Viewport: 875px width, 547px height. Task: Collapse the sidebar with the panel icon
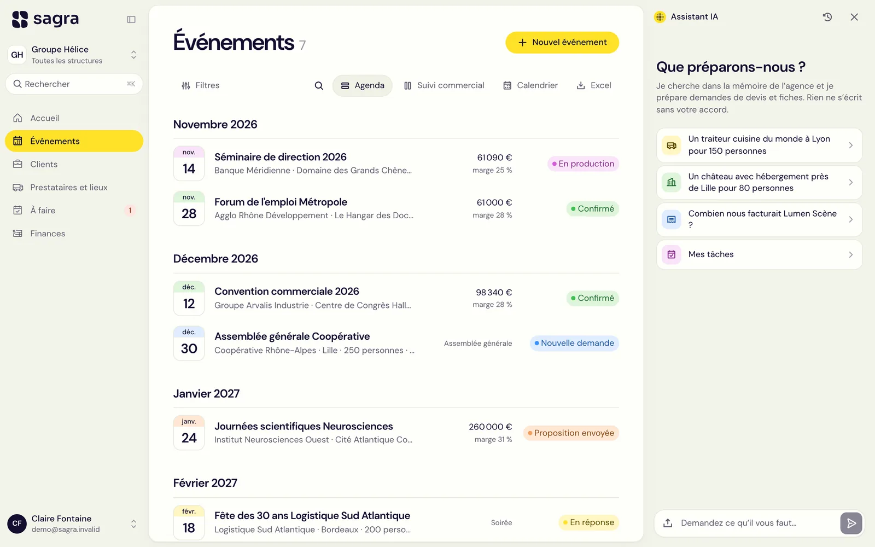(131, 20)
